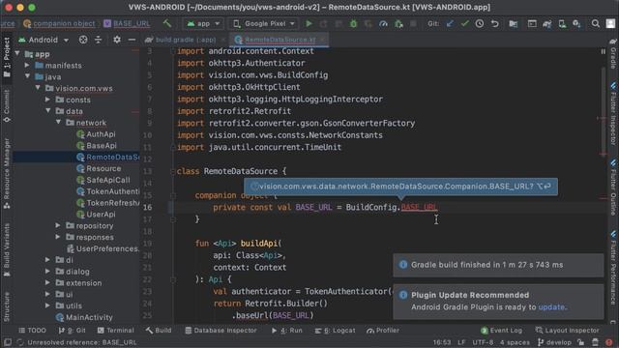Open the Google Pixel device dropdown
Viewport: 619px width, 348px height.
pyautogui.click(x=264, y=23)
